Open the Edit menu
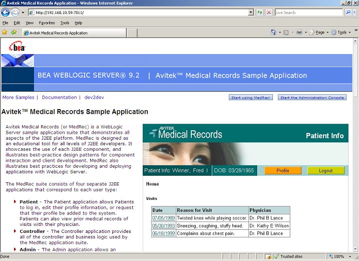Image resolution: width=359 pixels, height=261 pixels. pos(17,23)
